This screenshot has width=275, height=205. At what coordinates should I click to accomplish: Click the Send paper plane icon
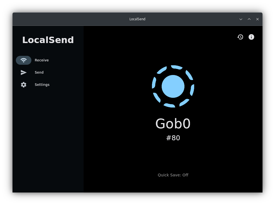24,72
